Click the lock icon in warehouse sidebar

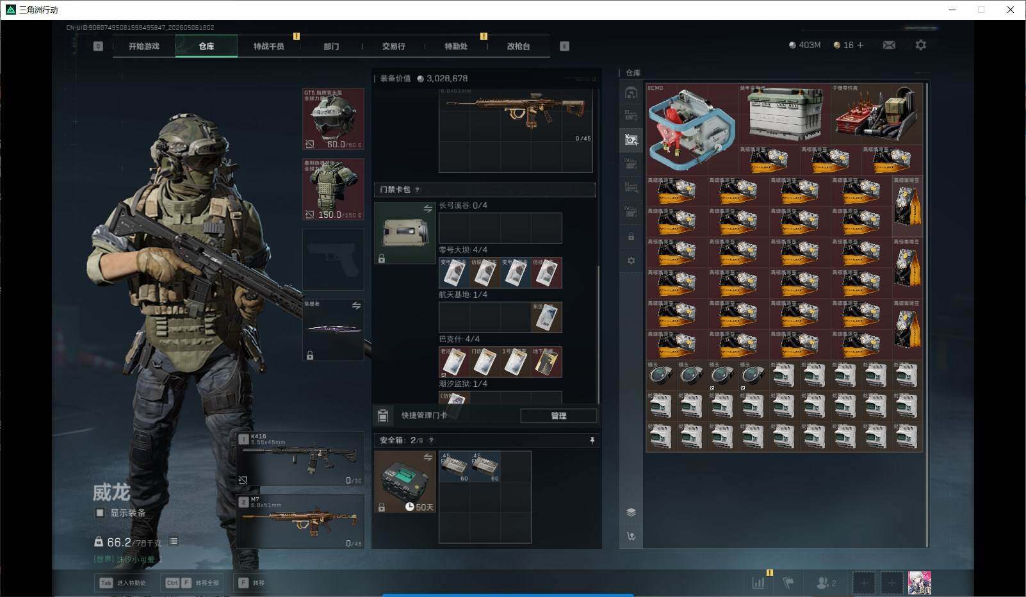(x=631, y=236)
